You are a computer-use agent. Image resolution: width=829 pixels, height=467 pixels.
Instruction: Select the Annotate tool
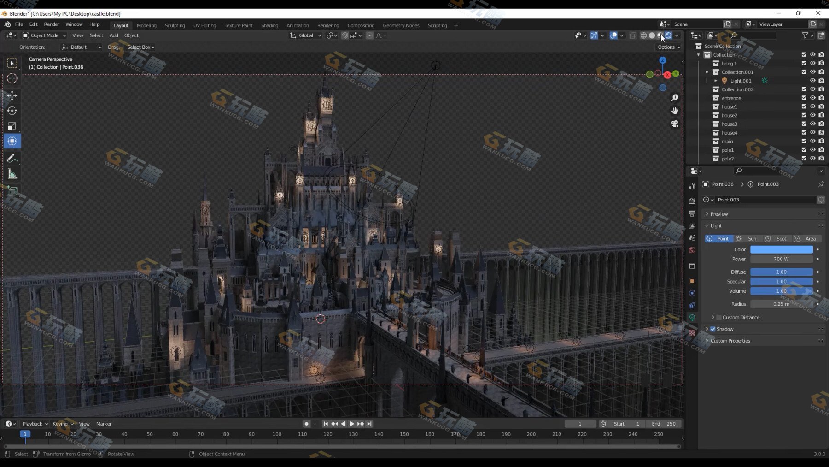pos(12,159)
